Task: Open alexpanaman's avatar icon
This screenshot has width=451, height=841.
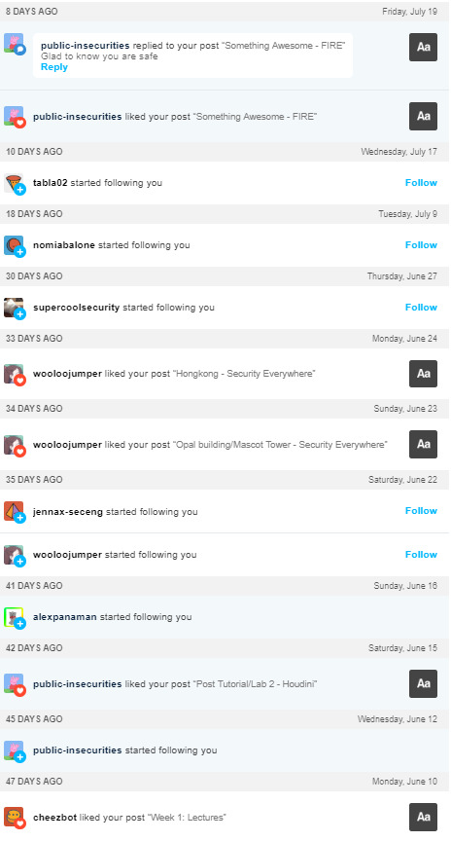Action: 14,617
